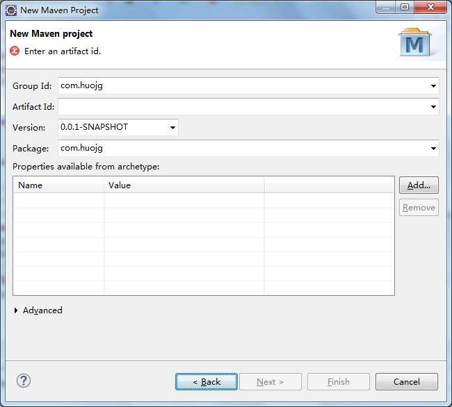Click the red error icon beside message
452x407 pixels.
point(15,51)
